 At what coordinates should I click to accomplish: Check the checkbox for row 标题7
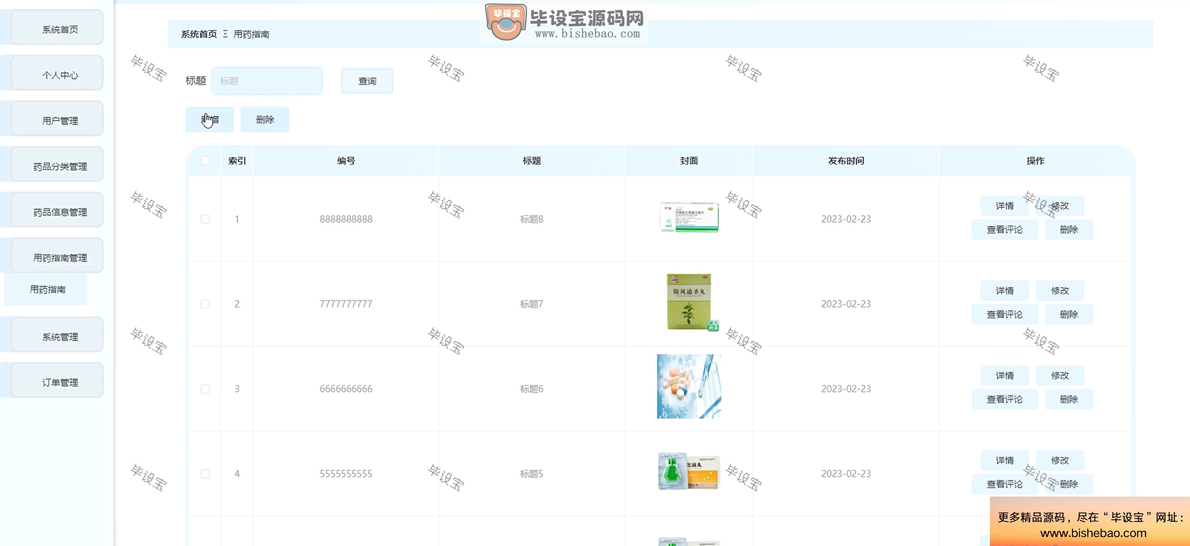tap(205, 304)
